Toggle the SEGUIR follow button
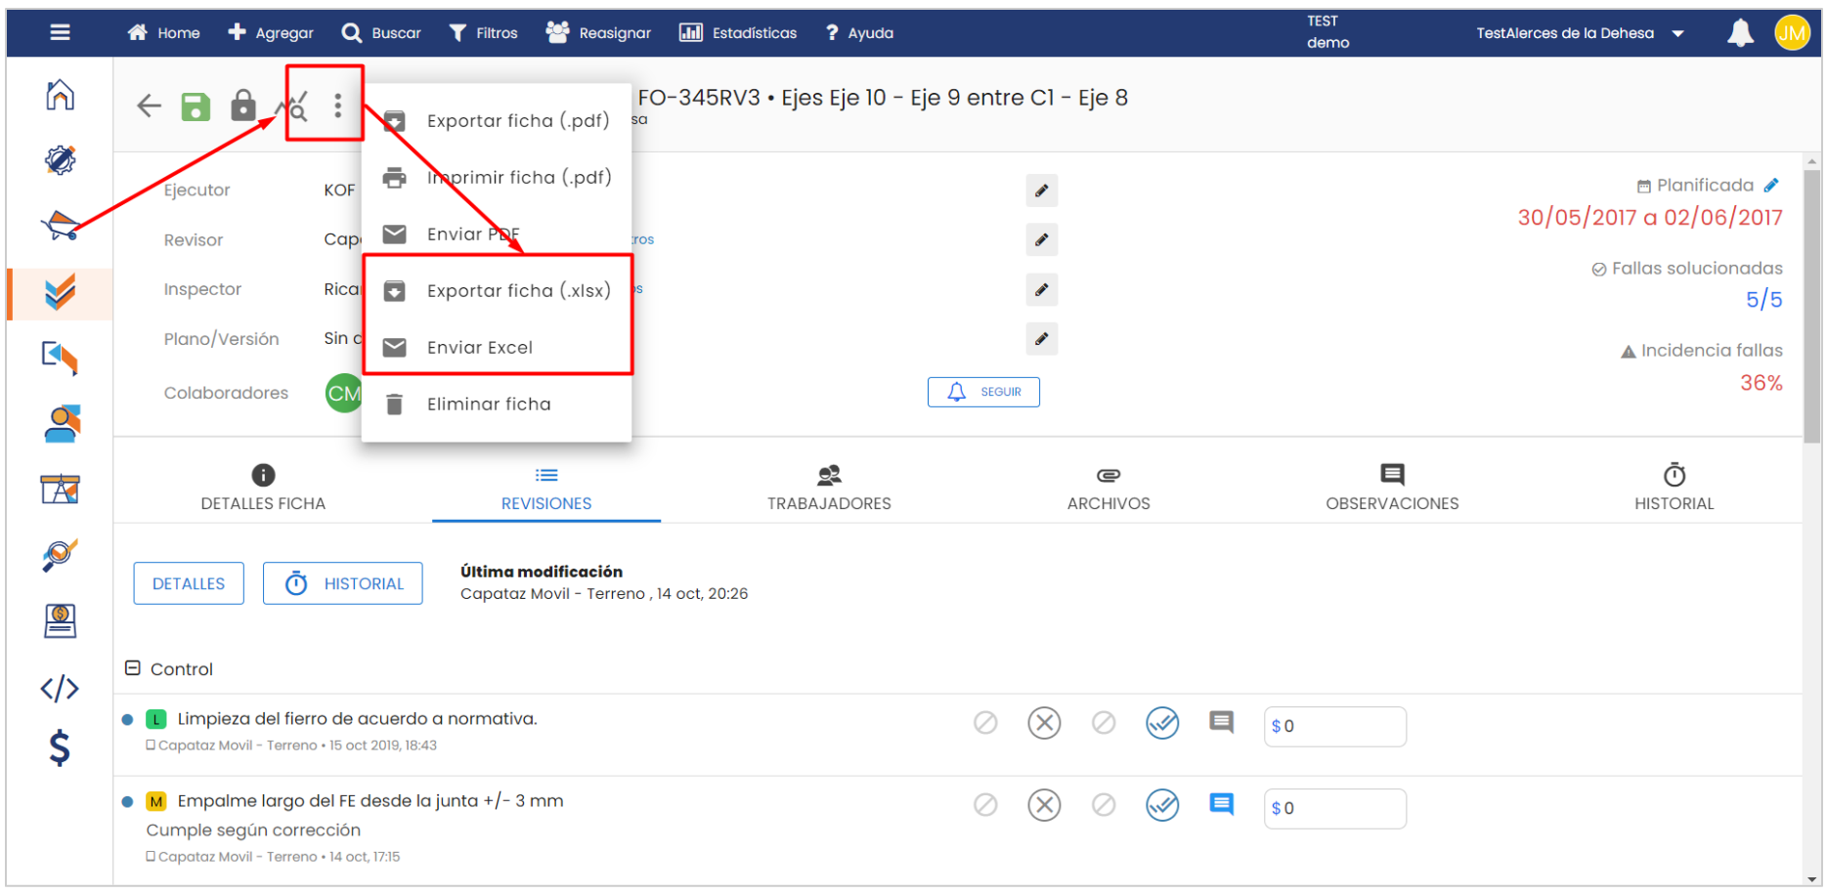This screenshot has height=893, width=1827. [983, 392]
